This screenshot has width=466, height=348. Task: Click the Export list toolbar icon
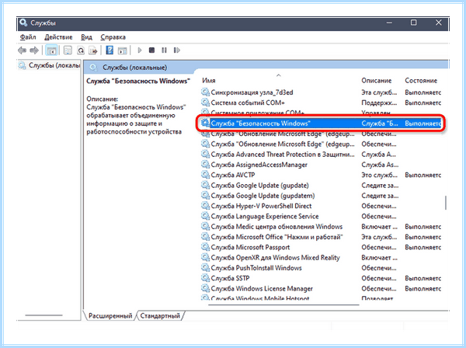pos(93,50)
